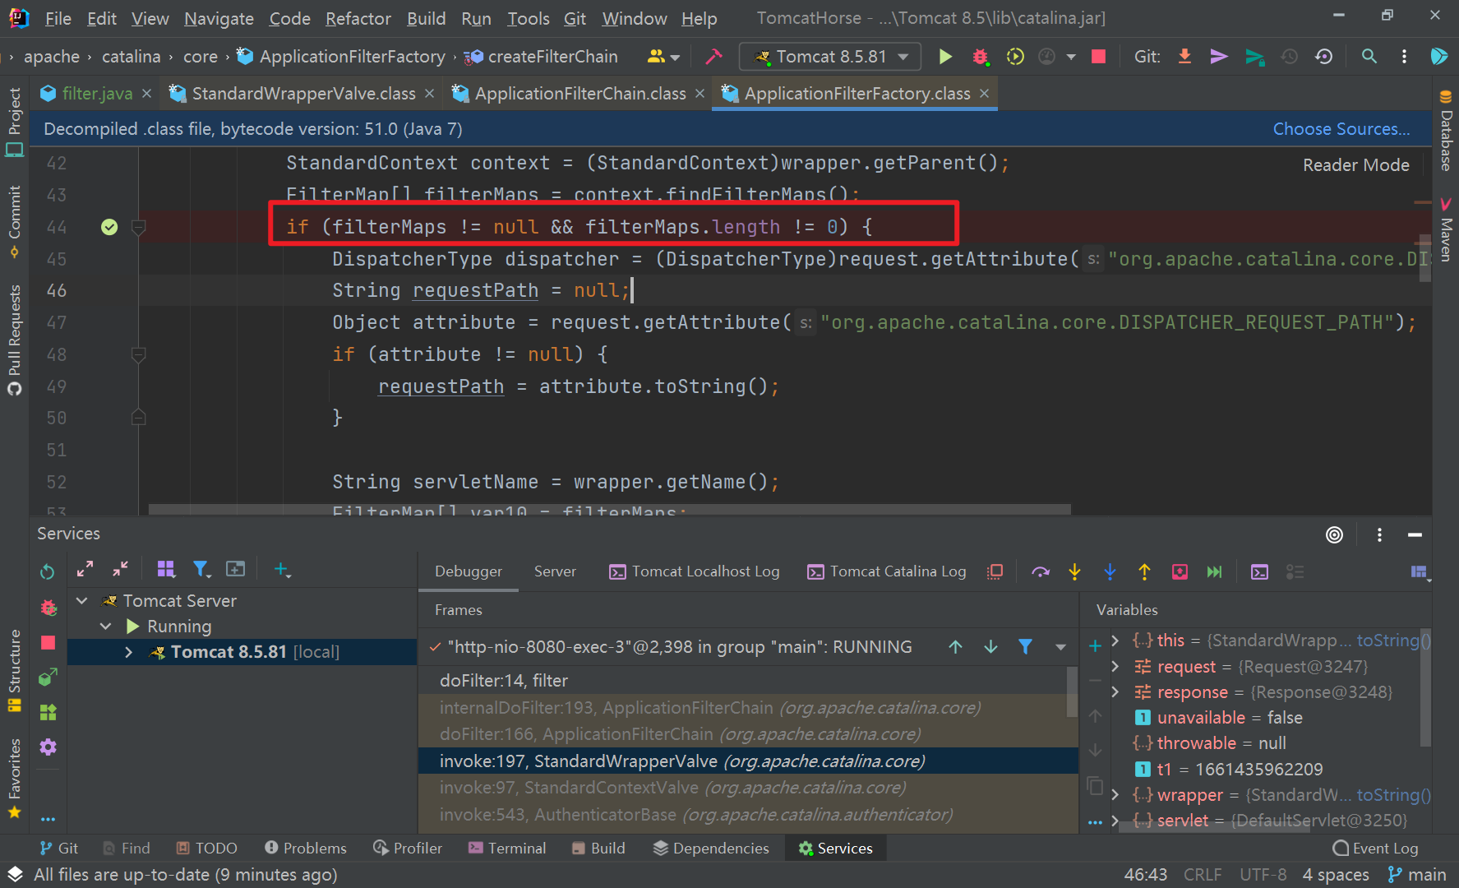The width and height of the screenshot is (1459, 888).
Task: Step into the method call
Action: coord(1074,571)
